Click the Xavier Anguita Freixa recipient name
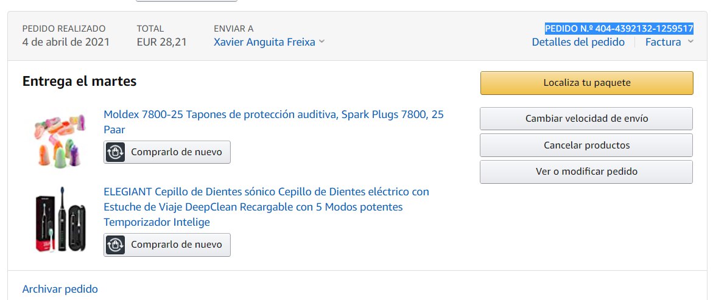 coord(264,42)
